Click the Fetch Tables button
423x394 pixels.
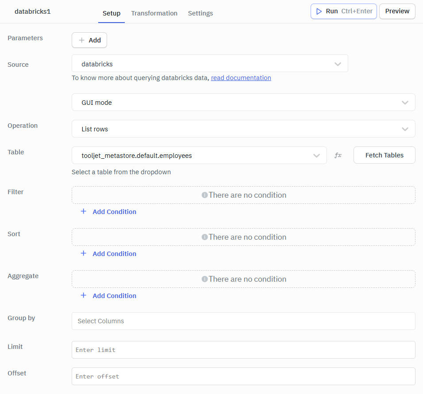(x=385, y=155)
